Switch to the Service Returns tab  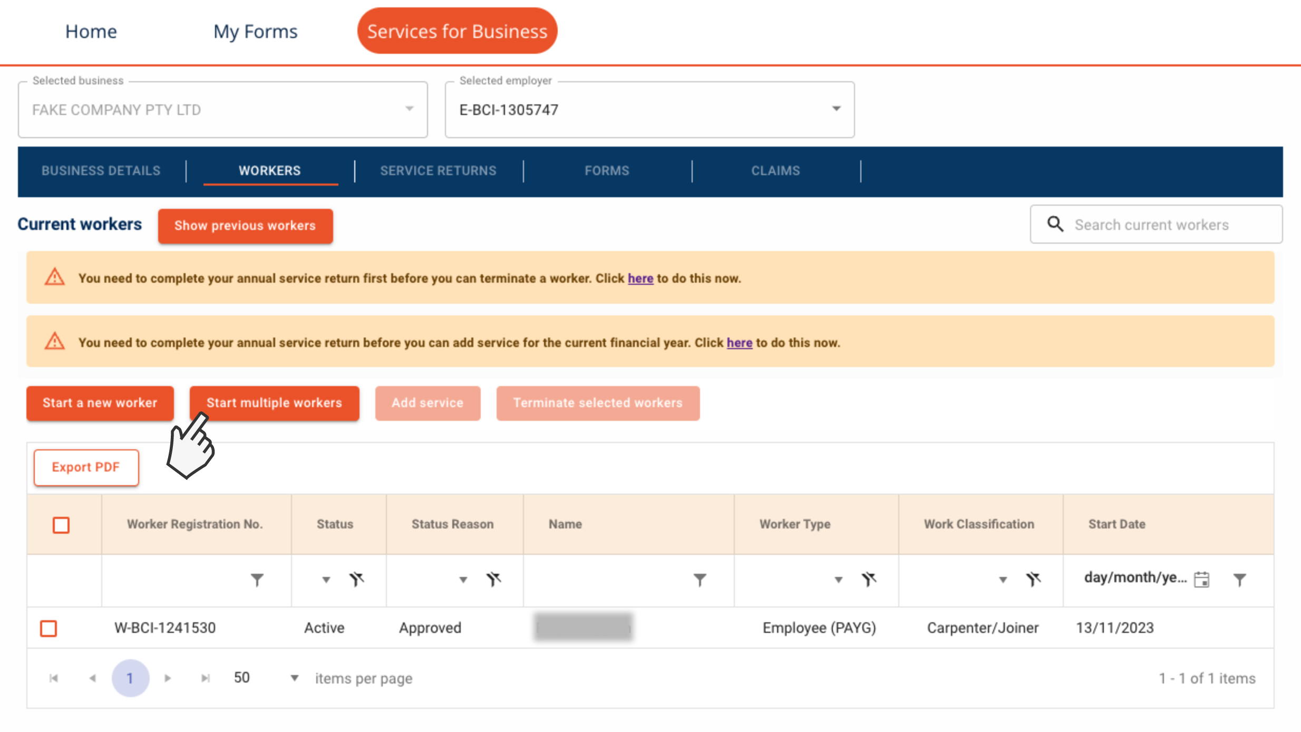438,171
